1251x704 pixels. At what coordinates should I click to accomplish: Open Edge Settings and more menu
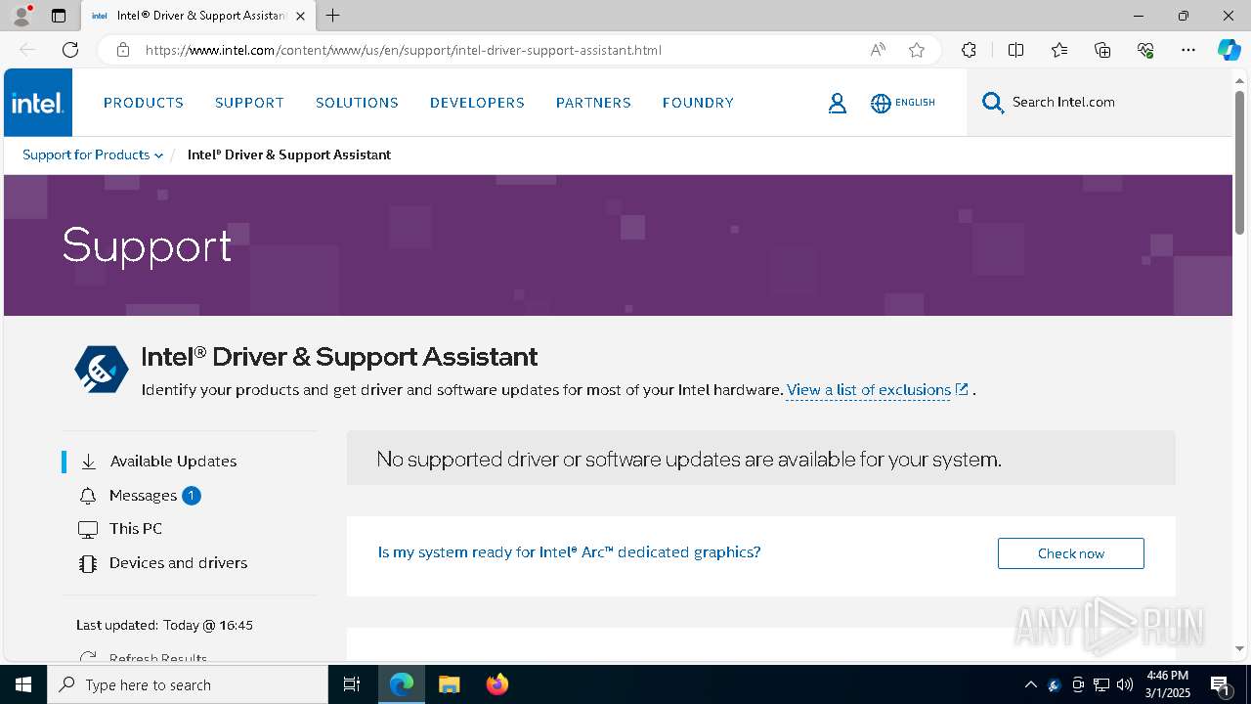[x=1188, y=50]
